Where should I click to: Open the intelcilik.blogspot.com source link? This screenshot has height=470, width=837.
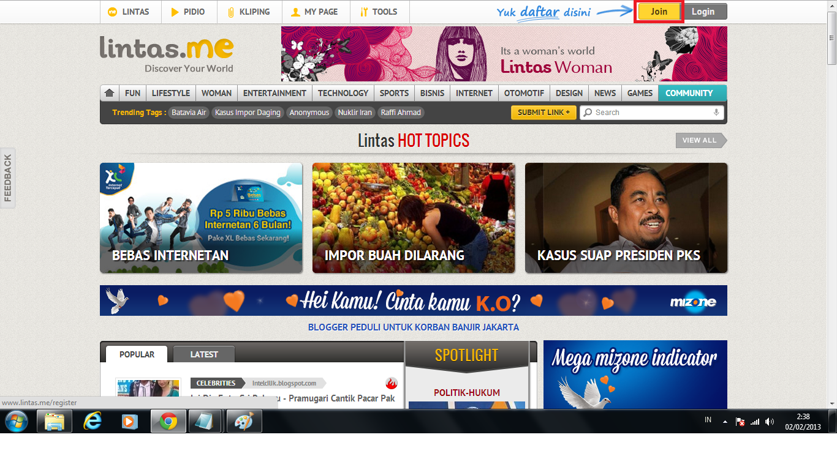[284, 383]
